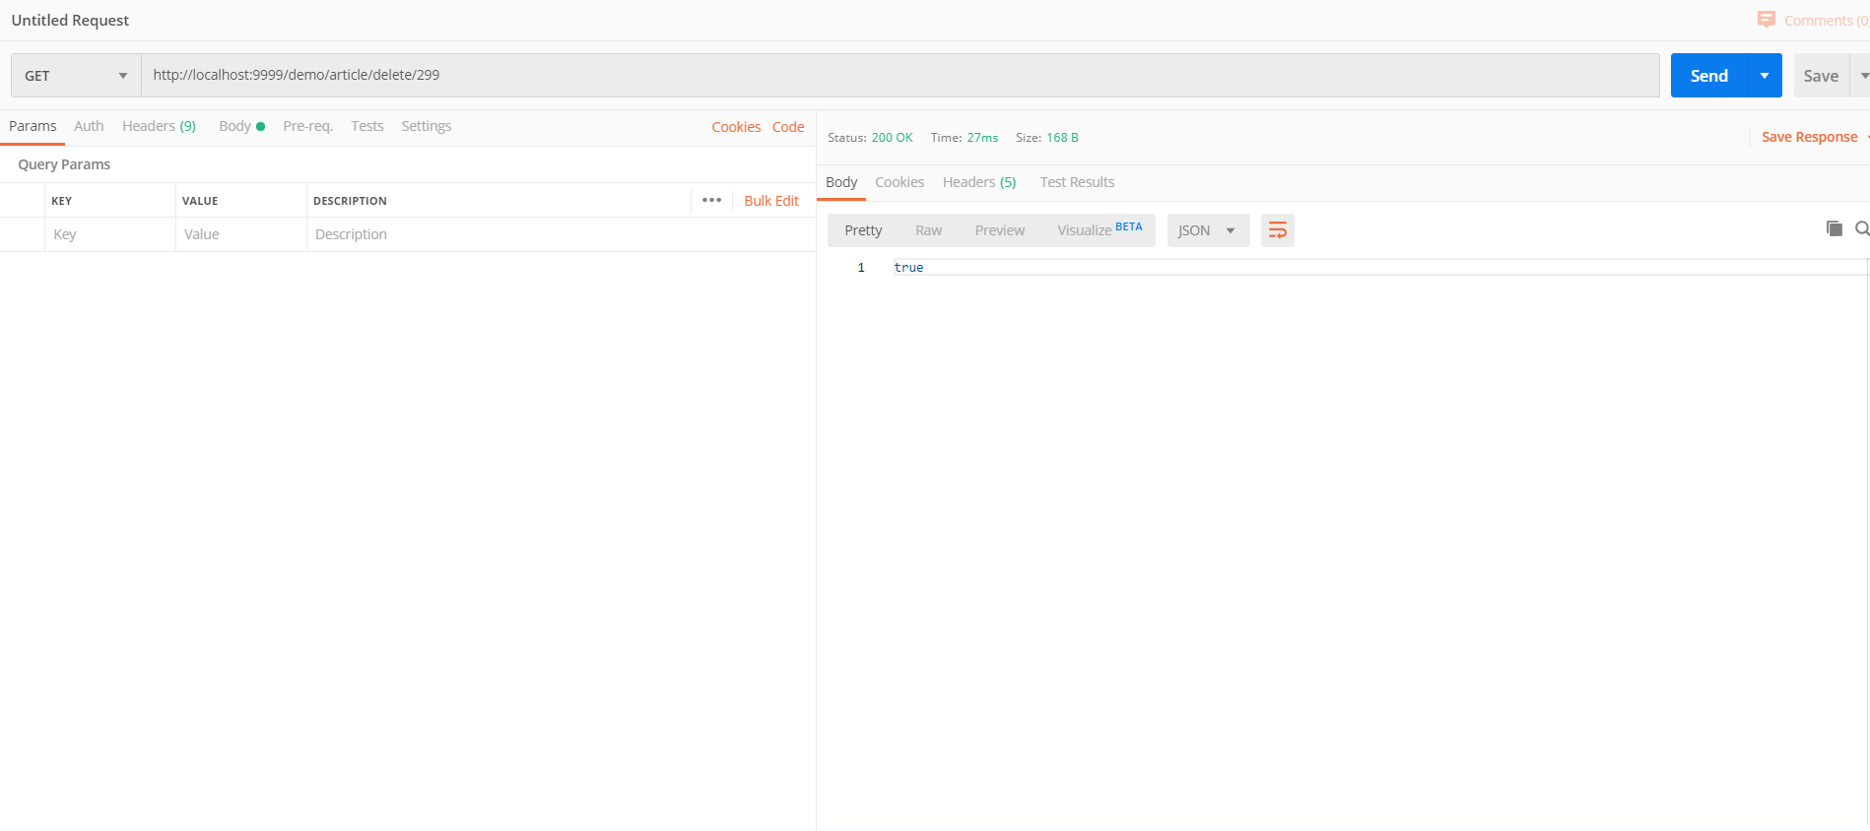This screenshot has width=1870, height=831.
Task: Click the Save button
Action: click(x=1821, y=76)
